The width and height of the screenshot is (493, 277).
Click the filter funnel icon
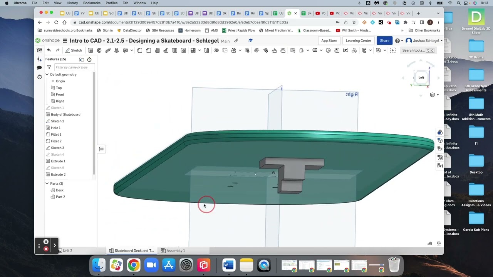click(x=49, y=67)
